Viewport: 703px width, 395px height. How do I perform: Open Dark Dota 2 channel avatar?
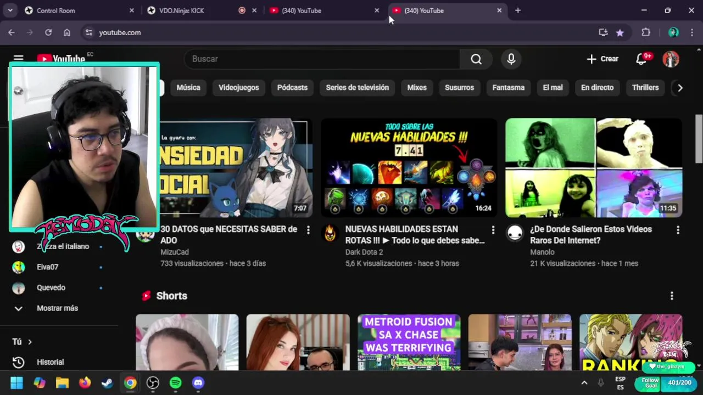[330, 233]
